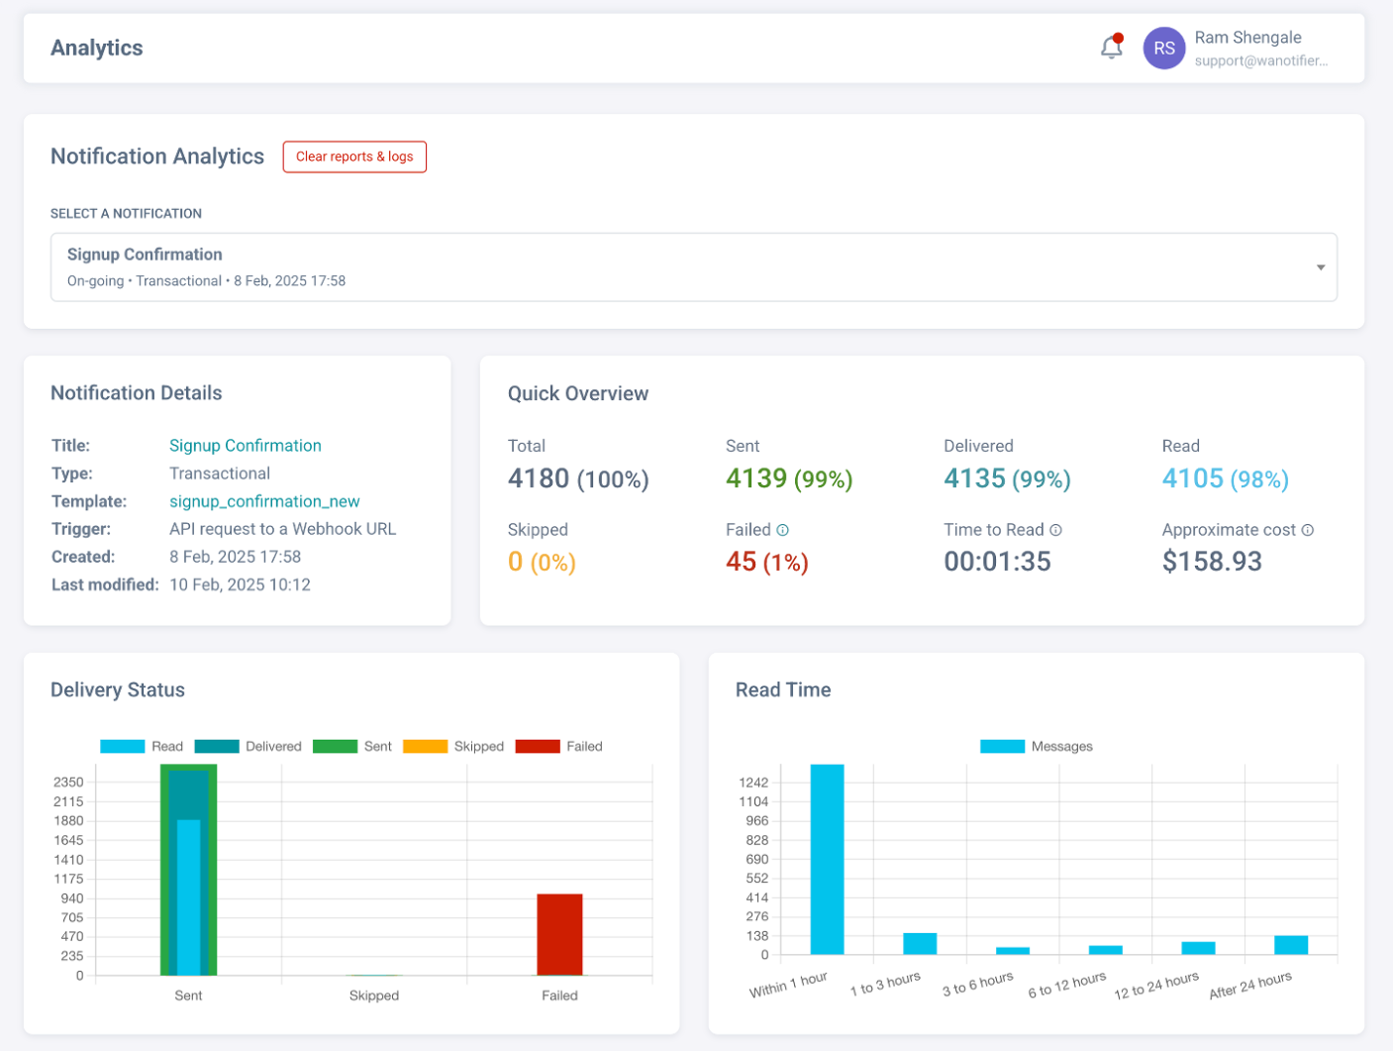Viewport: 1394px width, 1051px height.
Task: Open signup_confirmation_new template link
Action: (264, 501)
